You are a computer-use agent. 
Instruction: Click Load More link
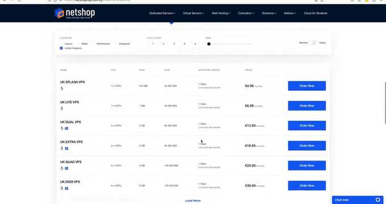coord(193,201)
